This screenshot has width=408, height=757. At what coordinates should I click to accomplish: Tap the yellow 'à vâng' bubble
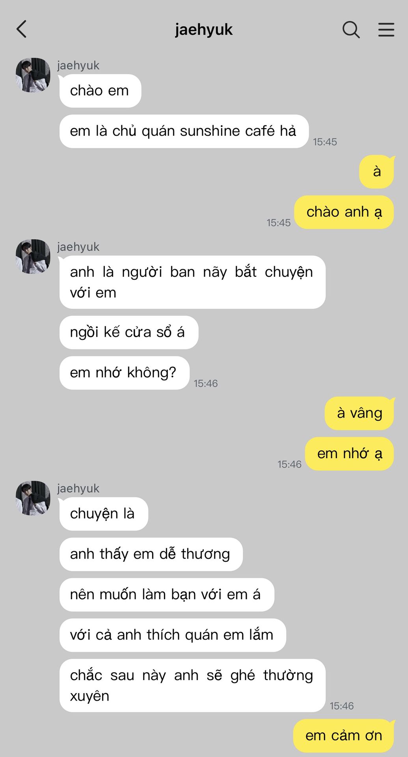pos(359,413)
